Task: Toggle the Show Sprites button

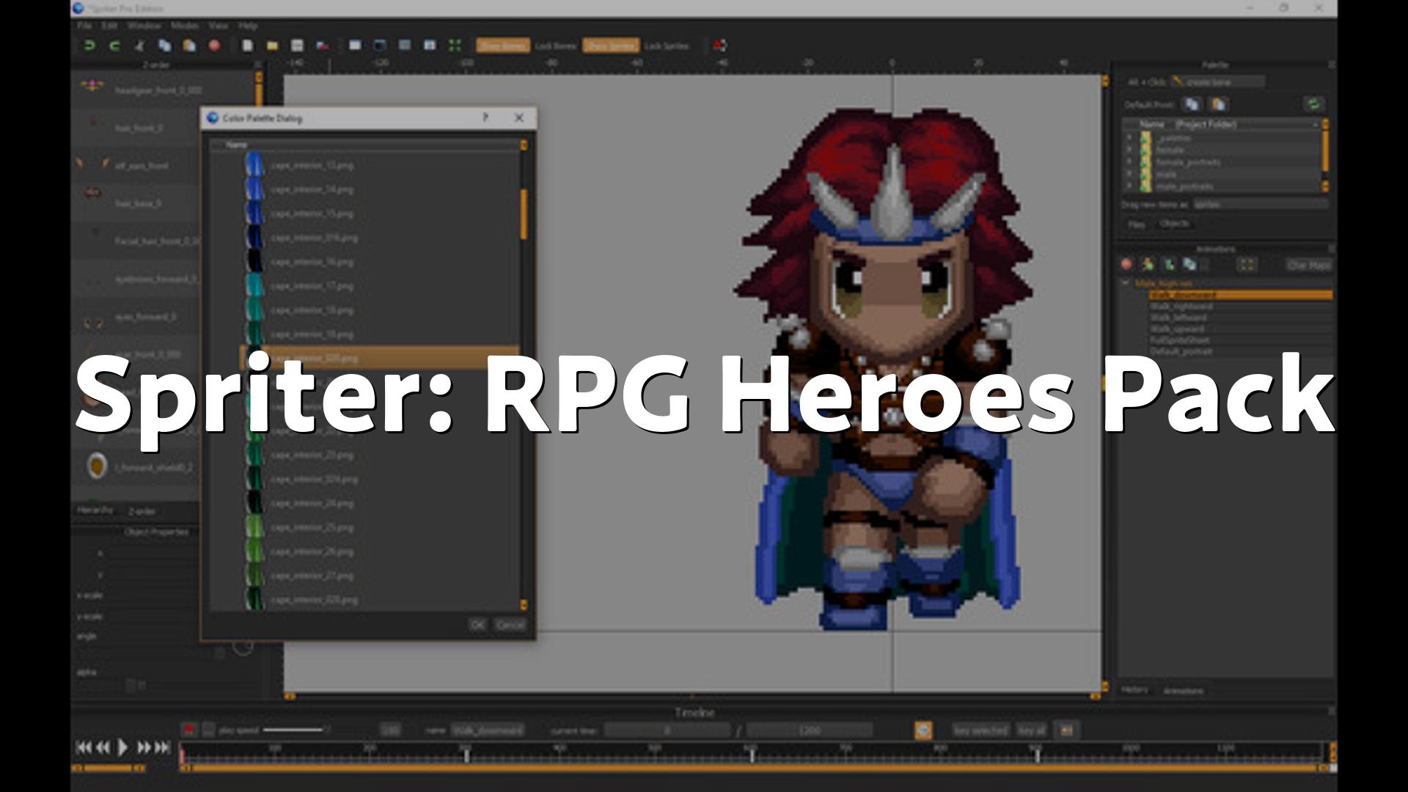Action: tap(610, 45)
